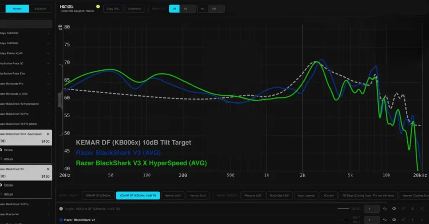The image size is (429, 224).
Task: Hide the Target curve with eye icon
Action: (394, 209)
